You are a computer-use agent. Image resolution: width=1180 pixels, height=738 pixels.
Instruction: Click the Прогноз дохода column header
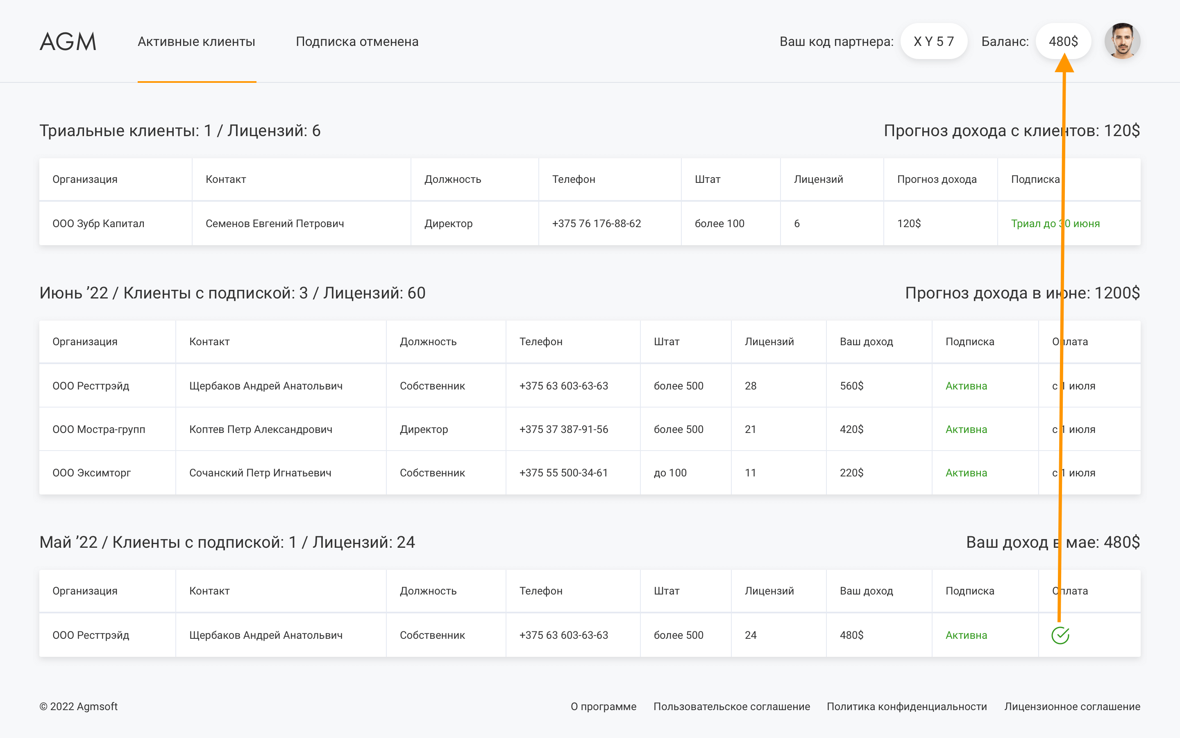tap(937, 179)
